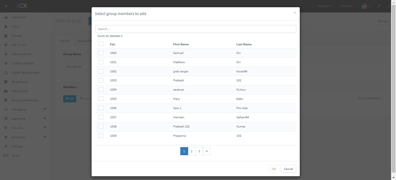Image resolution: width=396 pixels, height=180 pixels.
Task: Click the Inbound Rules arrow icon
Action: 6,54
